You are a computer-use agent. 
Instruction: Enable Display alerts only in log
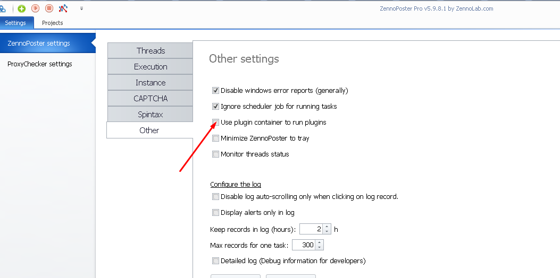click(x=215, y=212)
